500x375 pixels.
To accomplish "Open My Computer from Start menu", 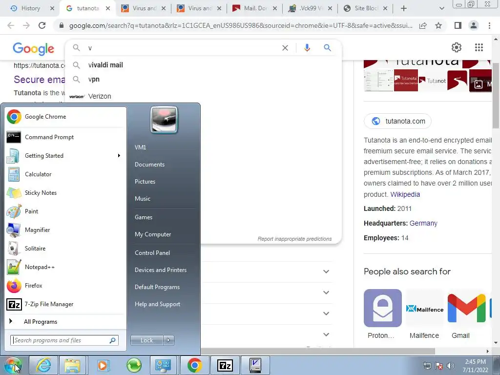I will pyautogui.click(x=153, y=234).
